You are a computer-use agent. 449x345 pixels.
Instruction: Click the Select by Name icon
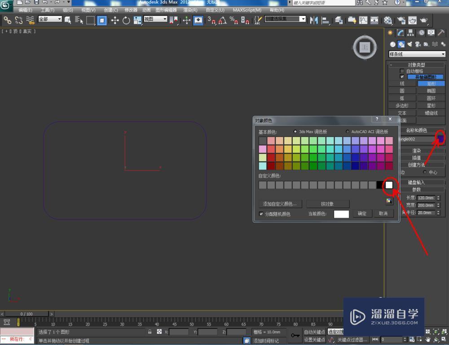pyautogui.click(x=79, y=20)
